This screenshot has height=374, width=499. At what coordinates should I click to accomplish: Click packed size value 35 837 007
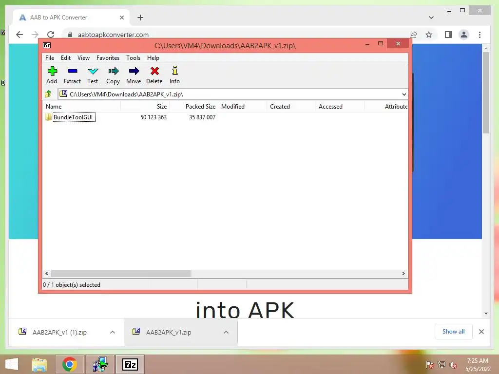202,117
